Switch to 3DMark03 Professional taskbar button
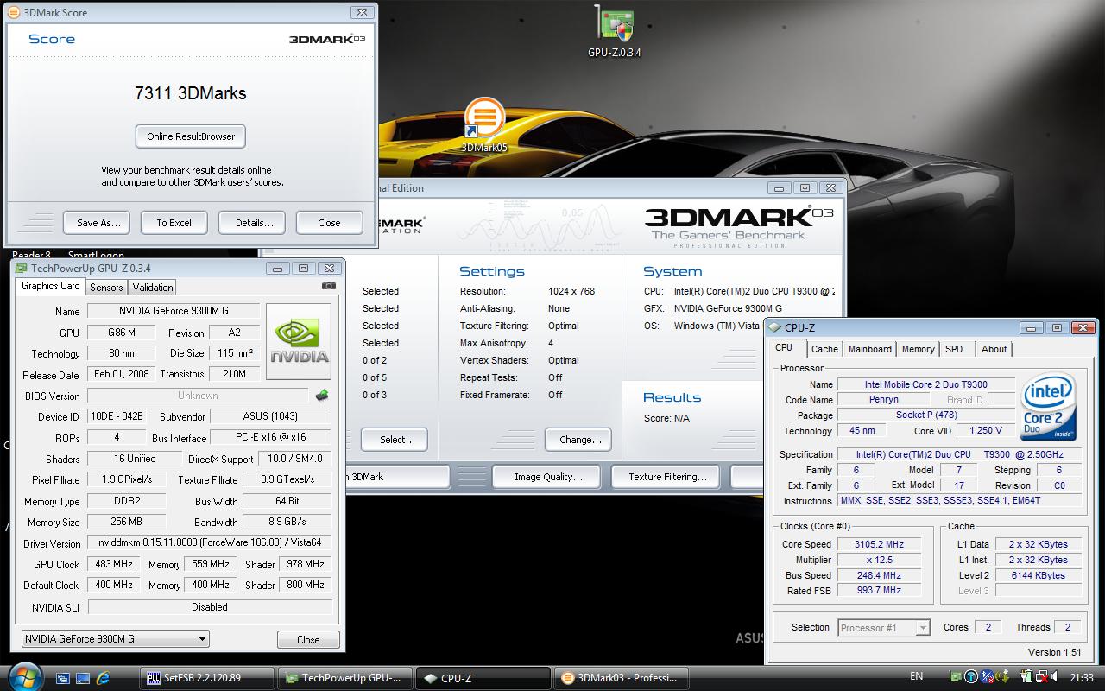The image size is (1105, 691). (622, 678)
